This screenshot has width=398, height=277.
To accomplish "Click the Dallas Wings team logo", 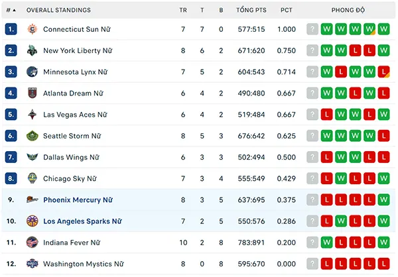I will (33, 157).
